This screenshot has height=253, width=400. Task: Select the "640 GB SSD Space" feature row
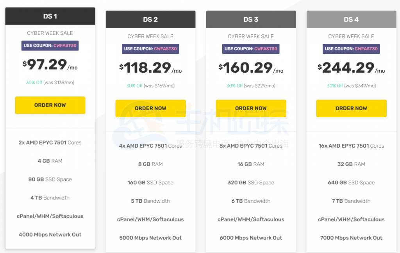(x=351, y=183)
